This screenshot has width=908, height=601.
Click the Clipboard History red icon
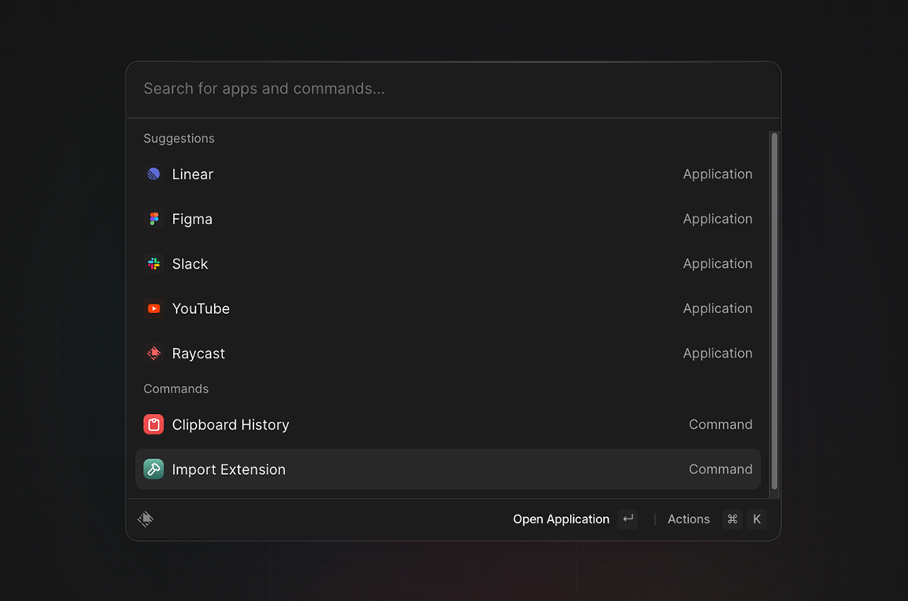tap(153, 424)
